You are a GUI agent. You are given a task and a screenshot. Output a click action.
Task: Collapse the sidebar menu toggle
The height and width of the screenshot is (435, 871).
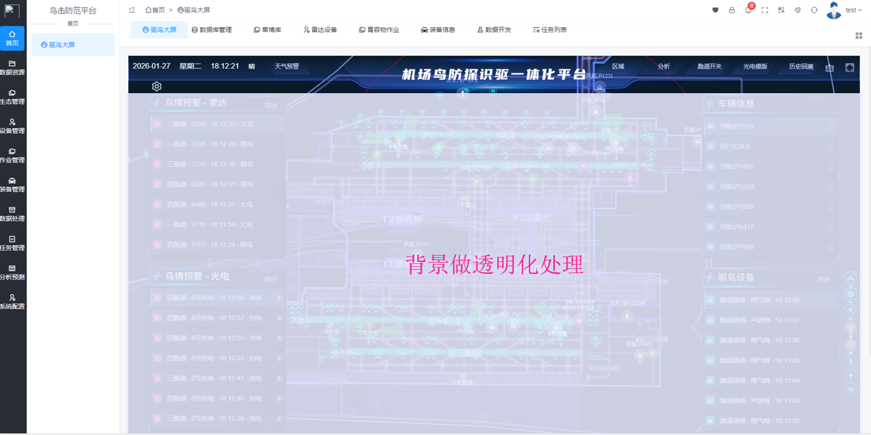click(x=132, y=11)
